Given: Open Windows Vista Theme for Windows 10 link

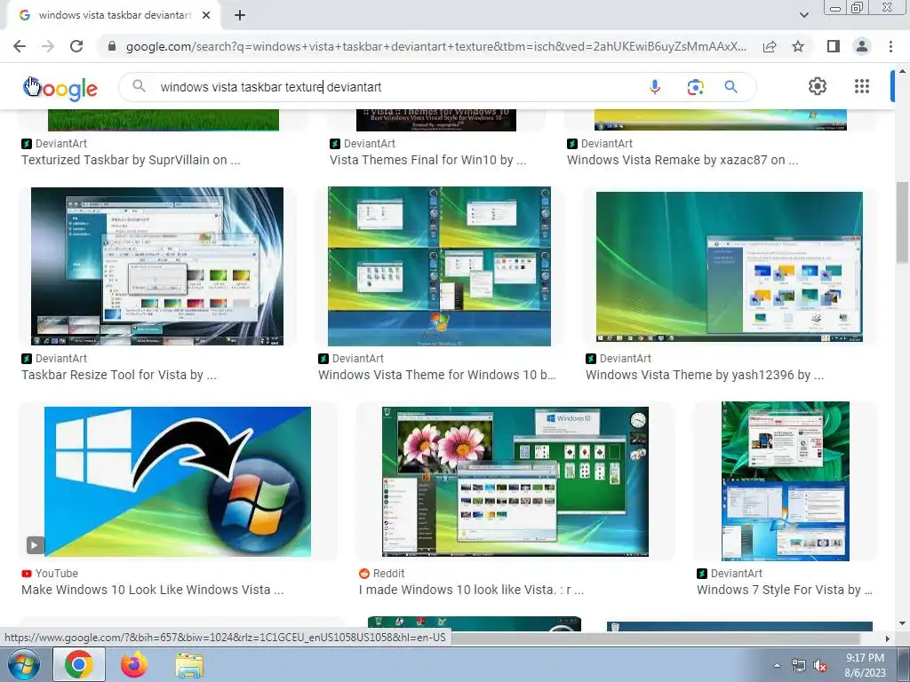Looking at the screenshot, I should click(436, 375).
